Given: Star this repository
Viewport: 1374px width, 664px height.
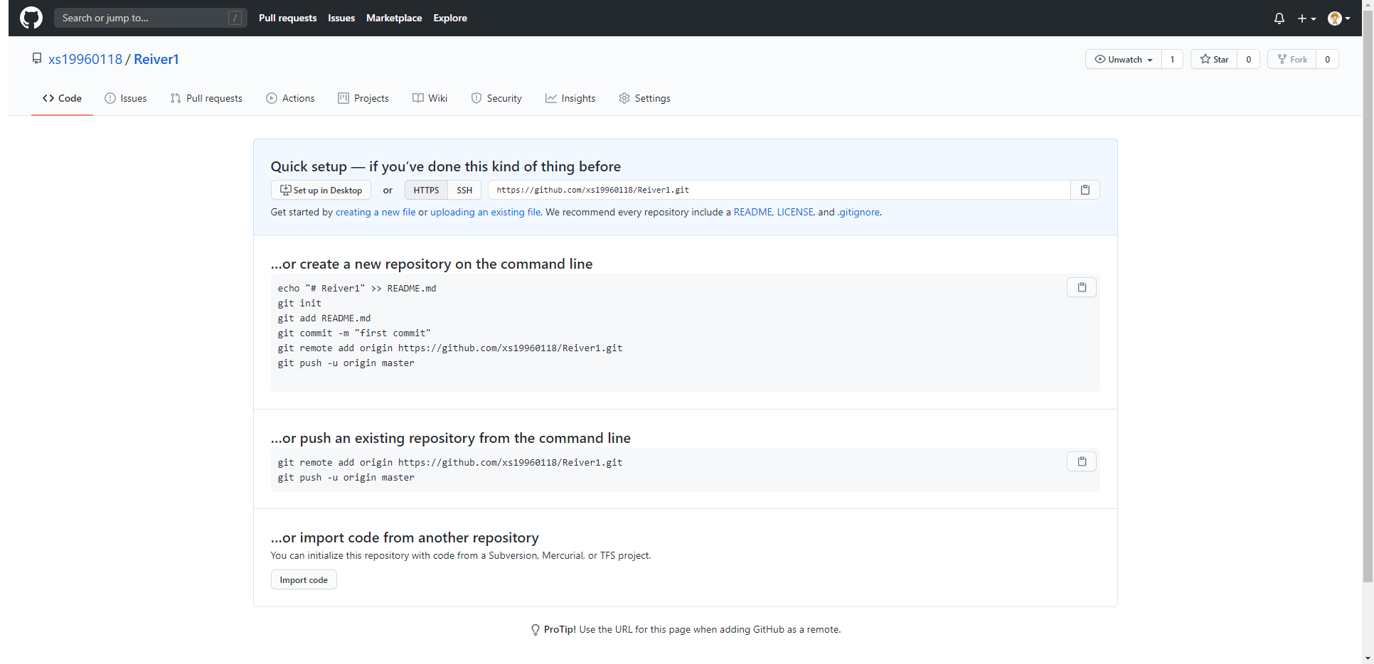Looking at the screenshot, I should (x=1215, y=59).
